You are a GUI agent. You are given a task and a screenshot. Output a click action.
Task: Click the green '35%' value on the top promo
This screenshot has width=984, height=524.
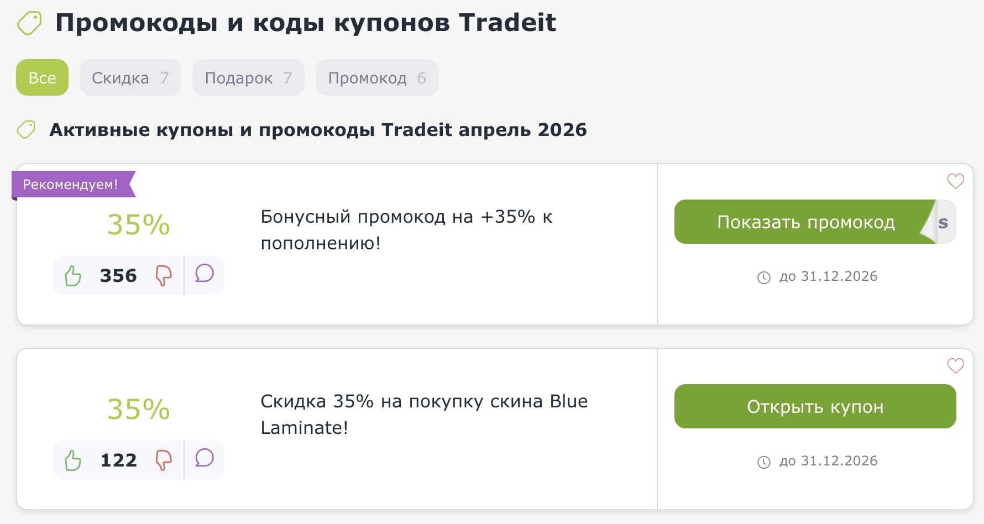(138, 224)
